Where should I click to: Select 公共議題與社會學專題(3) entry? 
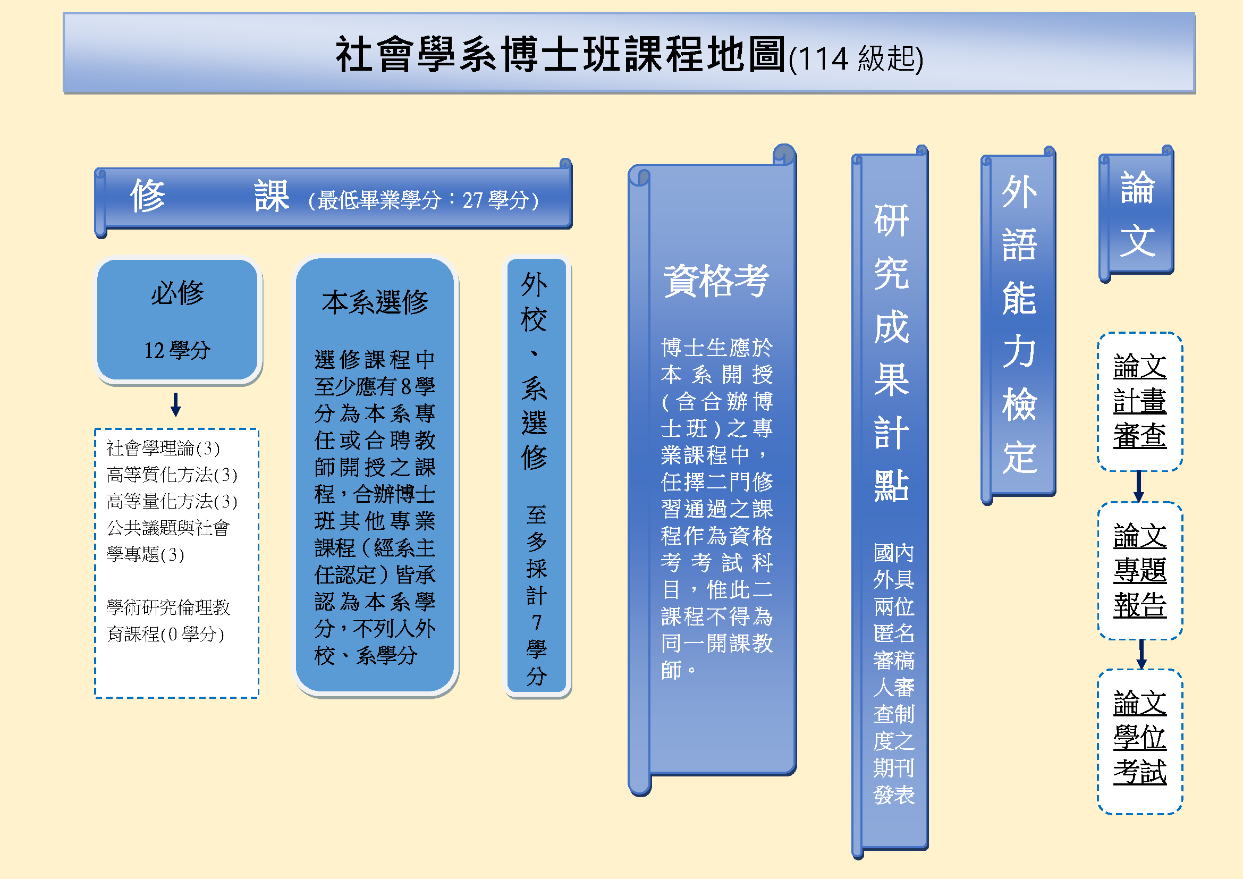[168, 540]
